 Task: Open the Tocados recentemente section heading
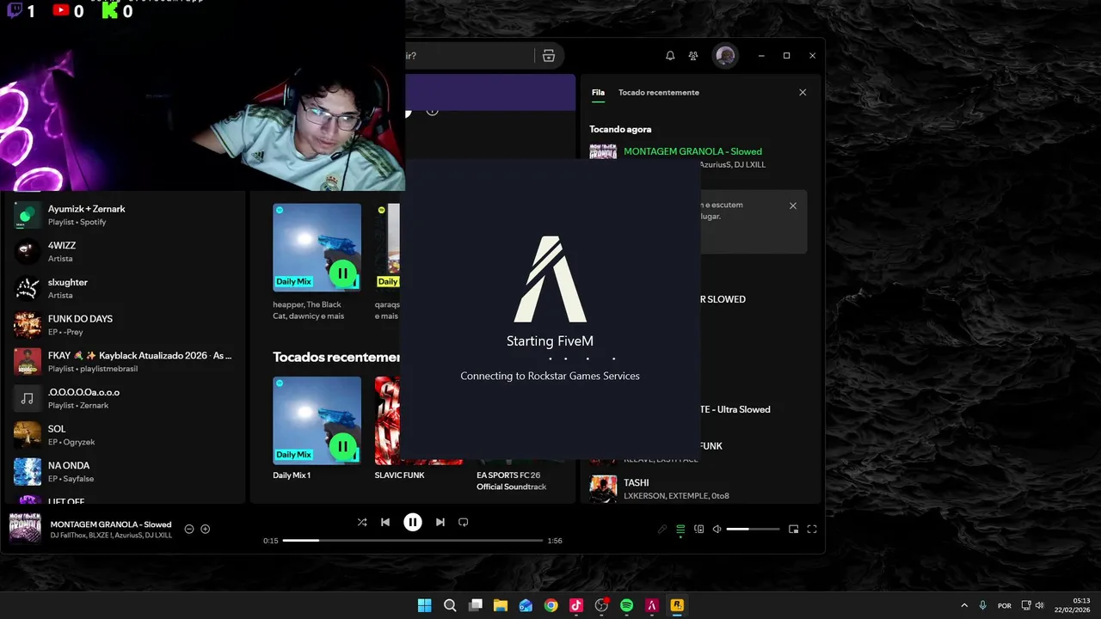pyautogui.click(x=337, y=357)
